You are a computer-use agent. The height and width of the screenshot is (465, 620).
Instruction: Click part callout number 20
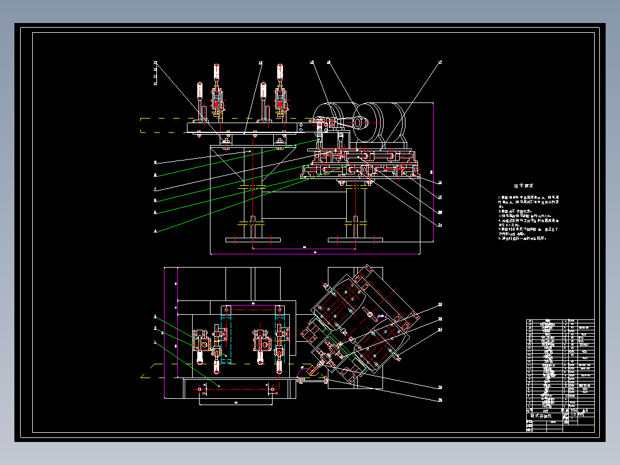click(439, 212)
